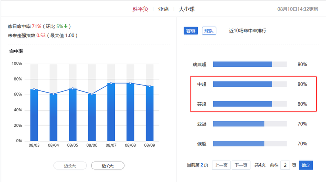Click the 08/04 bar in chart
Viewport: 326px width, 182px height.
tap(53, 117)
